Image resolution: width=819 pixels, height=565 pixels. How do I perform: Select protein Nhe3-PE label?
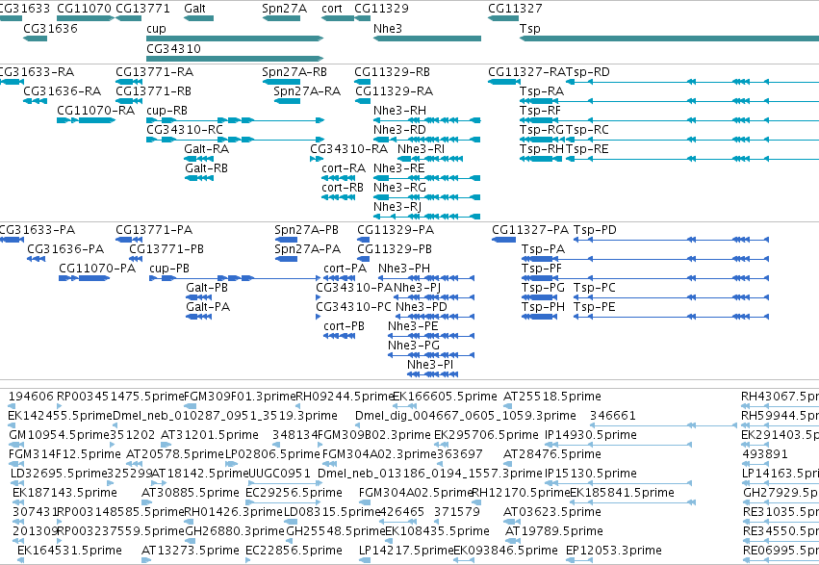(x=413, y=326)
